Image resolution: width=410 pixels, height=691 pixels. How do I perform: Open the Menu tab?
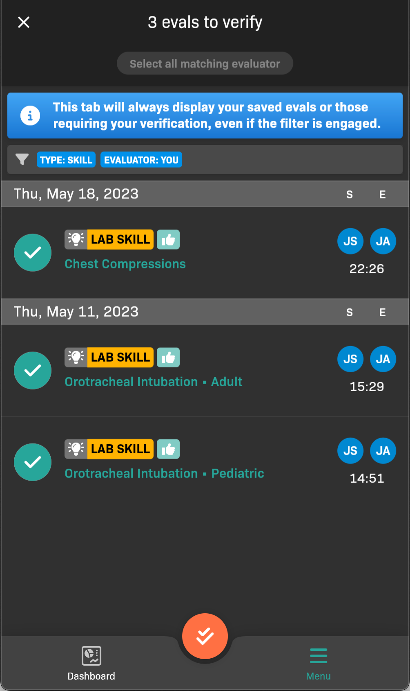pyautogui.click(x=318, y=663)
